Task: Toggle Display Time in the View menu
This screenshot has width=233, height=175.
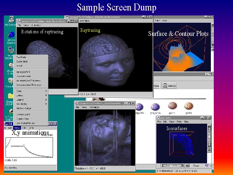Action: (x=31, y=119)
